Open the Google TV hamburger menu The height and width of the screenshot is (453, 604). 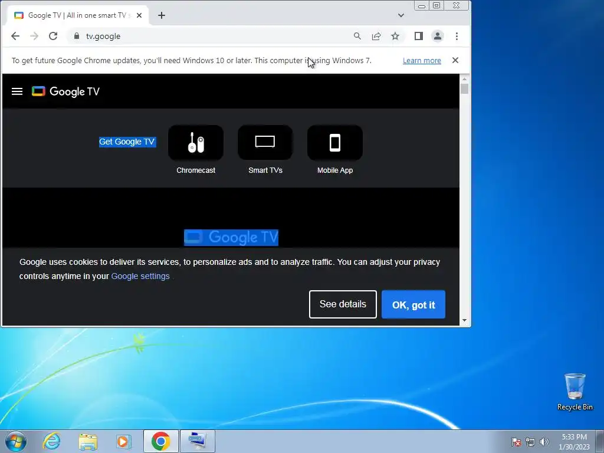(17, 91)
